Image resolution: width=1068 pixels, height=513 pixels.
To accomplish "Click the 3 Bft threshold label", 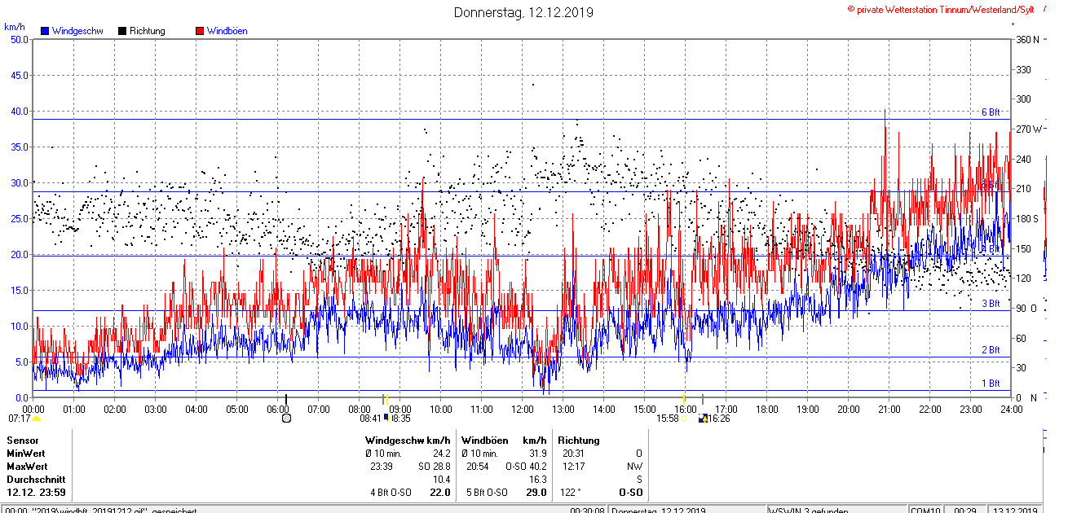I will pyautogui.click(x=990, y=304).
